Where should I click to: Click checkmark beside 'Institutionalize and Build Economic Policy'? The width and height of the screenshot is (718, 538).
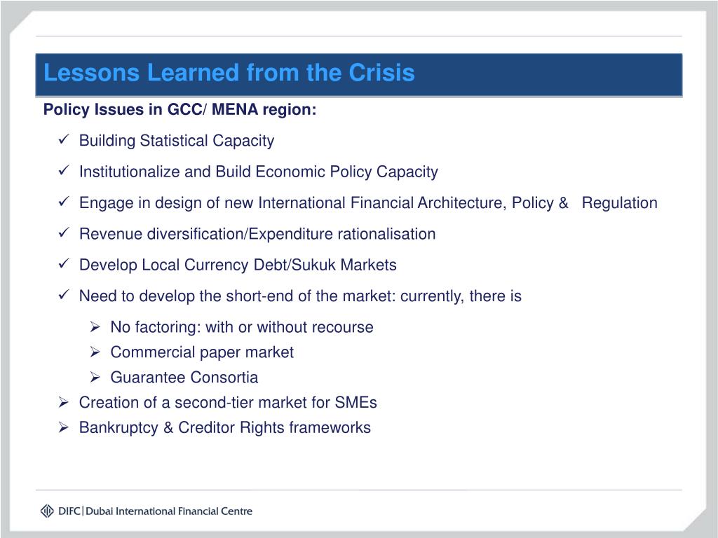coord(64,170)
